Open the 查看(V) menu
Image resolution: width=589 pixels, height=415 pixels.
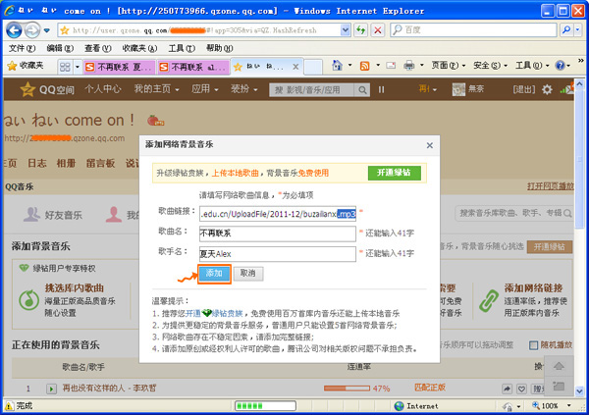[97, 48]
